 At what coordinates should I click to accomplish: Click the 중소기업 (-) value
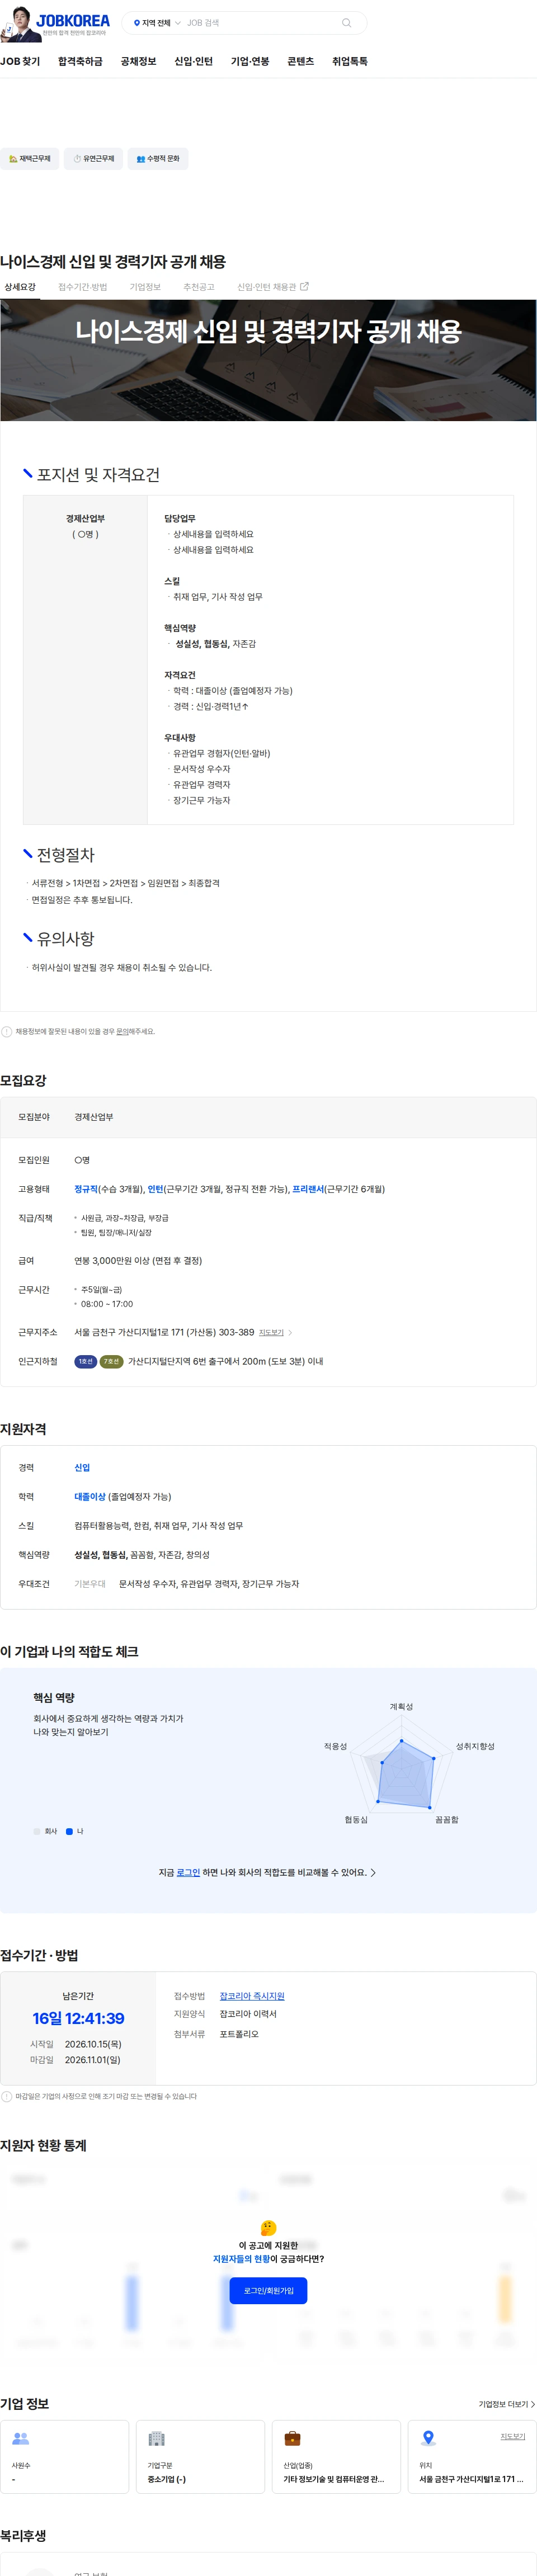[166, 2479]
